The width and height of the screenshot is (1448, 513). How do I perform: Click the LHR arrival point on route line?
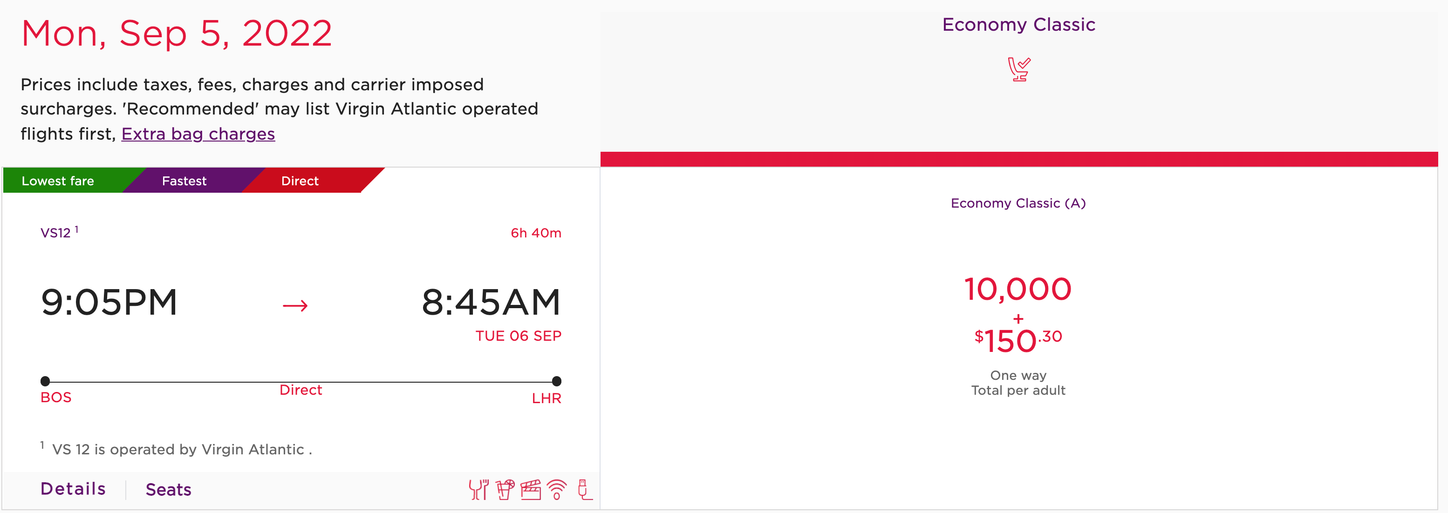coord(556,381)
